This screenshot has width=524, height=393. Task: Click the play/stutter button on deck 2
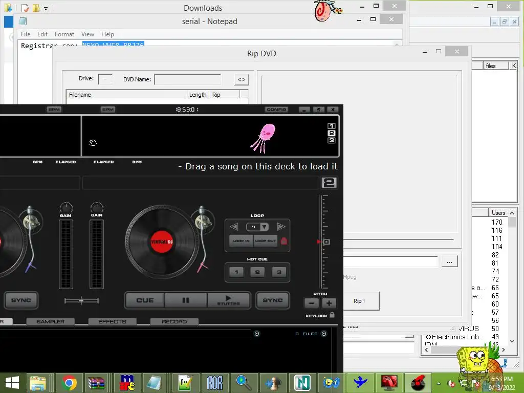click(229, 300)
